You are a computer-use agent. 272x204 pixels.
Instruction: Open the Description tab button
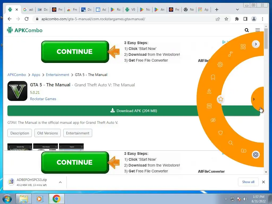[20, 133]
